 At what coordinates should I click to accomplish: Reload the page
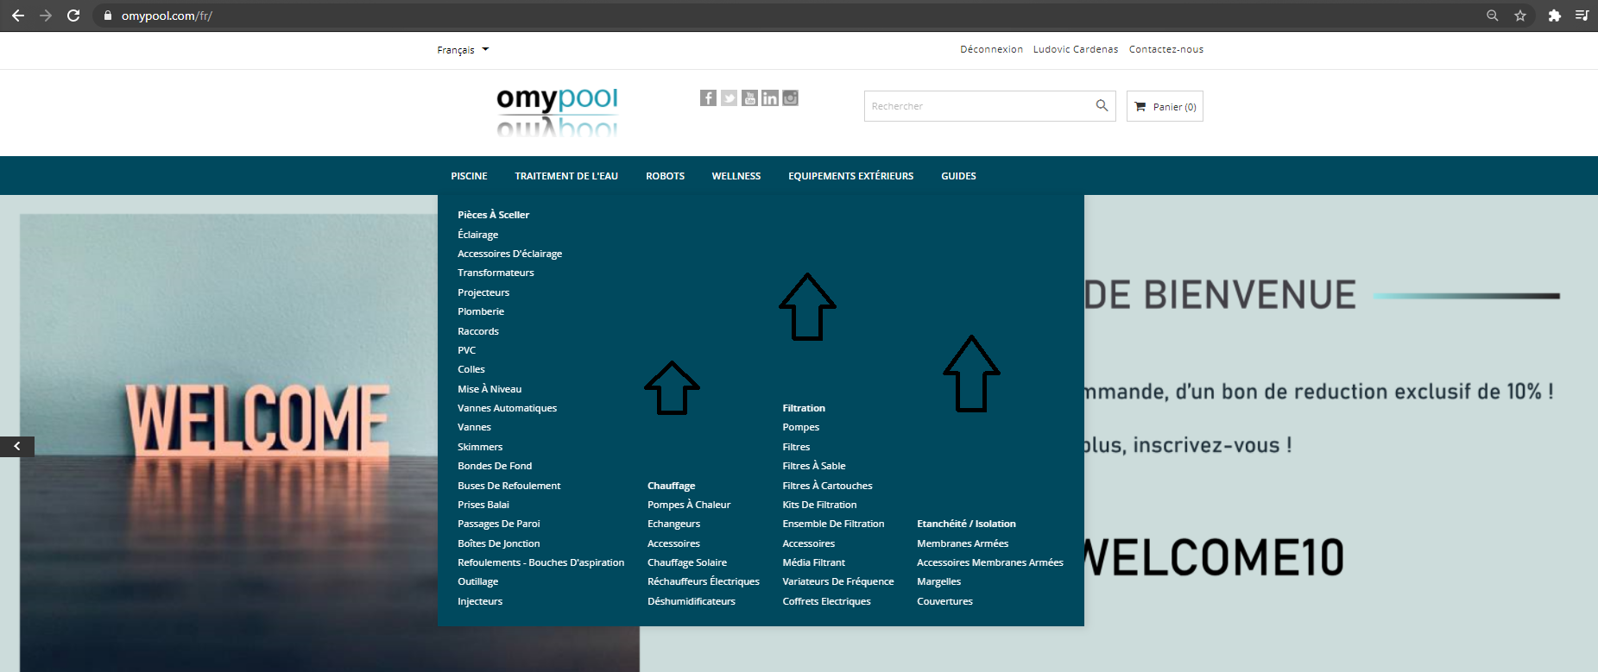click(73, 16)
